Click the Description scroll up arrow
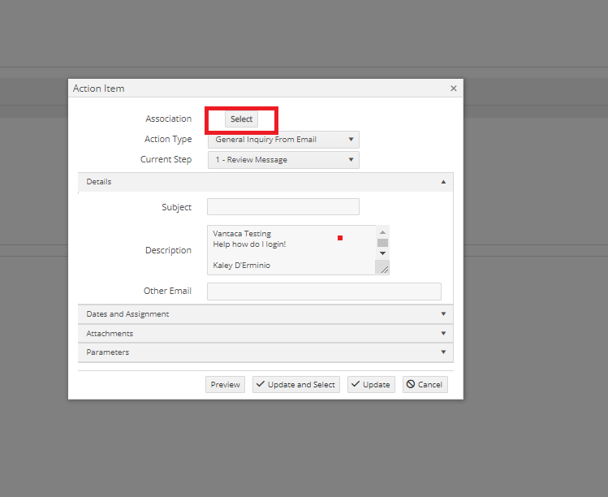608x497 pixels. click(382, 232)
